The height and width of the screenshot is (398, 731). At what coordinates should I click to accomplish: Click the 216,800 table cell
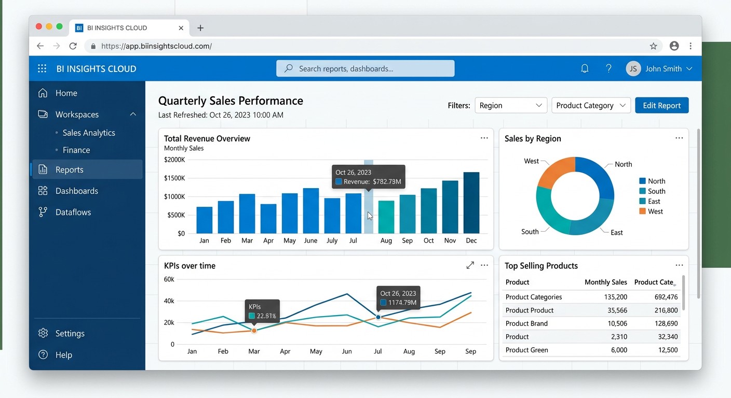click(x=666, y=310)
